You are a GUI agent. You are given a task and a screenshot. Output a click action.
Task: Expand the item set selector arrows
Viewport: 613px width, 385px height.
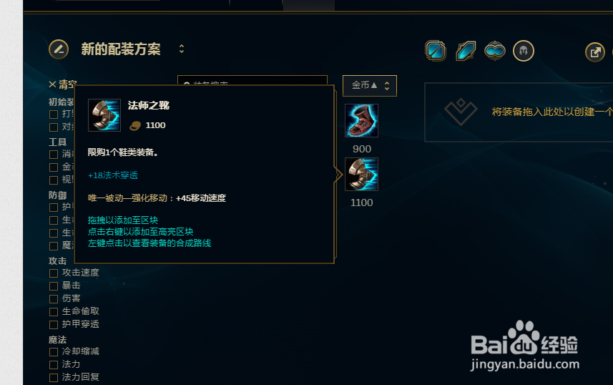click(x=182, y=49)
